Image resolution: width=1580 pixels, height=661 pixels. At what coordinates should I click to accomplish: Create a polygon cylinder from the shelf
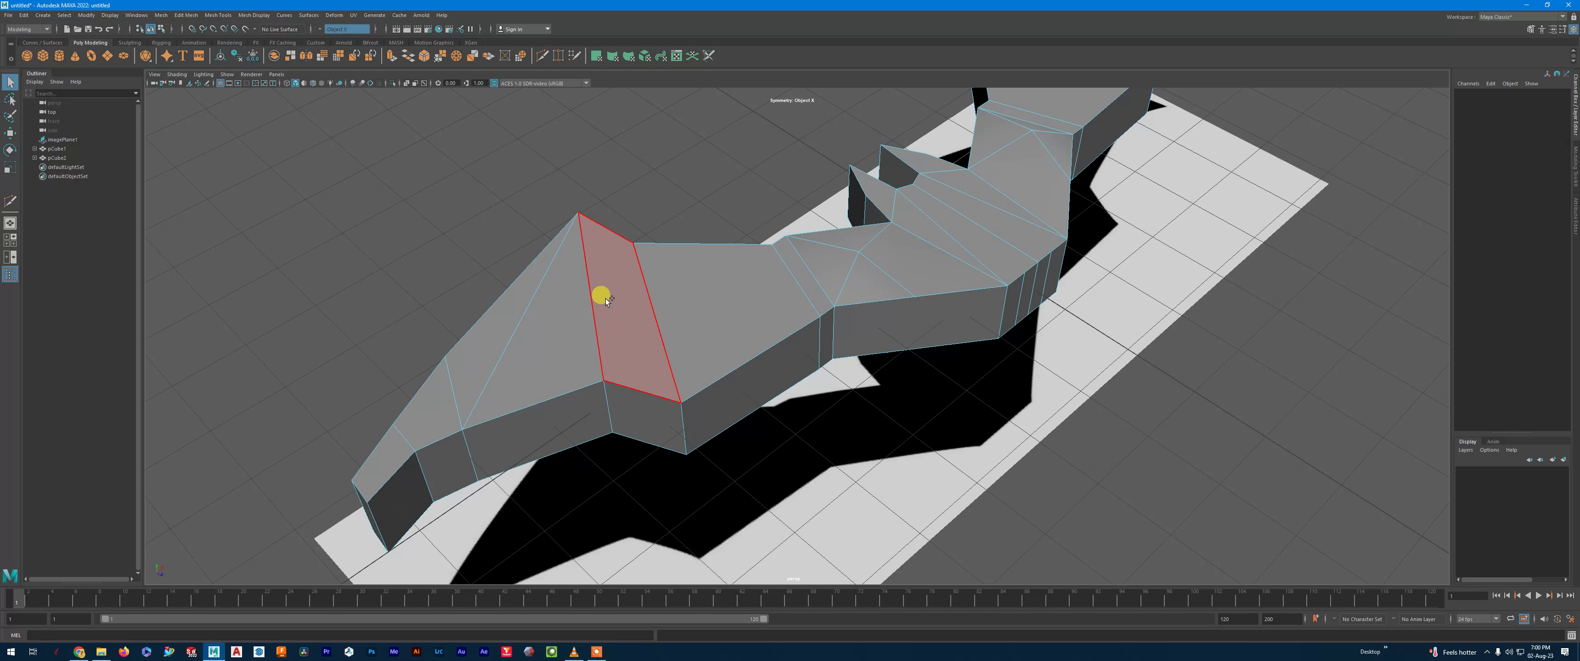coord(59,56)
